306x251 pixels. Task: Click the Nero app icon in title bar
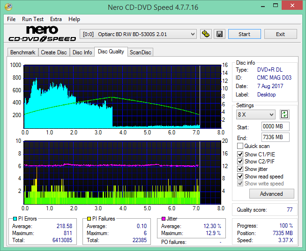click(8, 7)
